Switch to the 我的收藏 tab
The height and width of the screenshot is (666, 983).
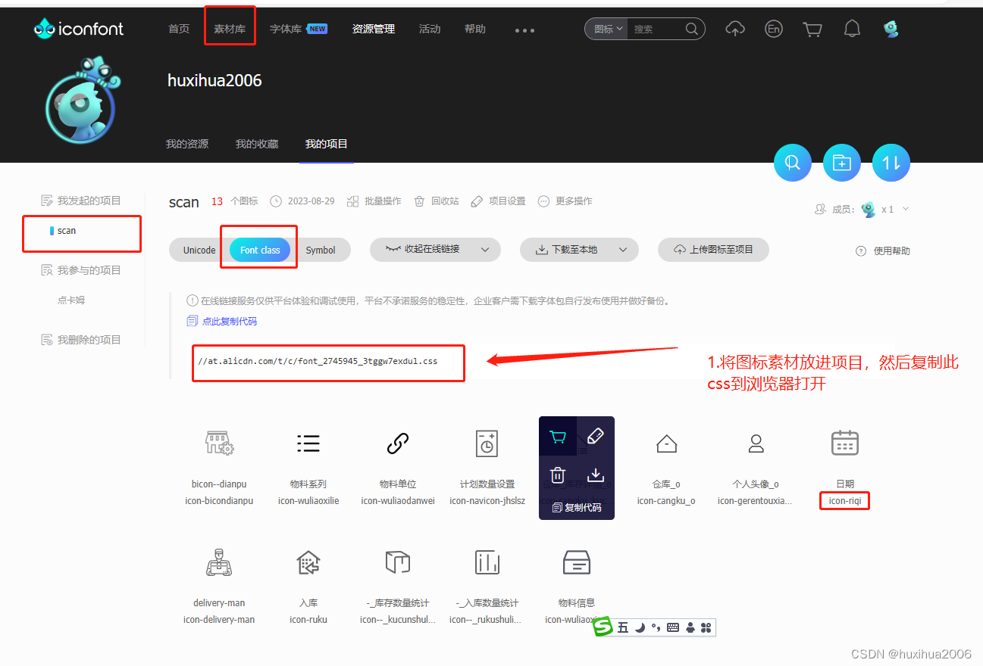tap(256, 144)
